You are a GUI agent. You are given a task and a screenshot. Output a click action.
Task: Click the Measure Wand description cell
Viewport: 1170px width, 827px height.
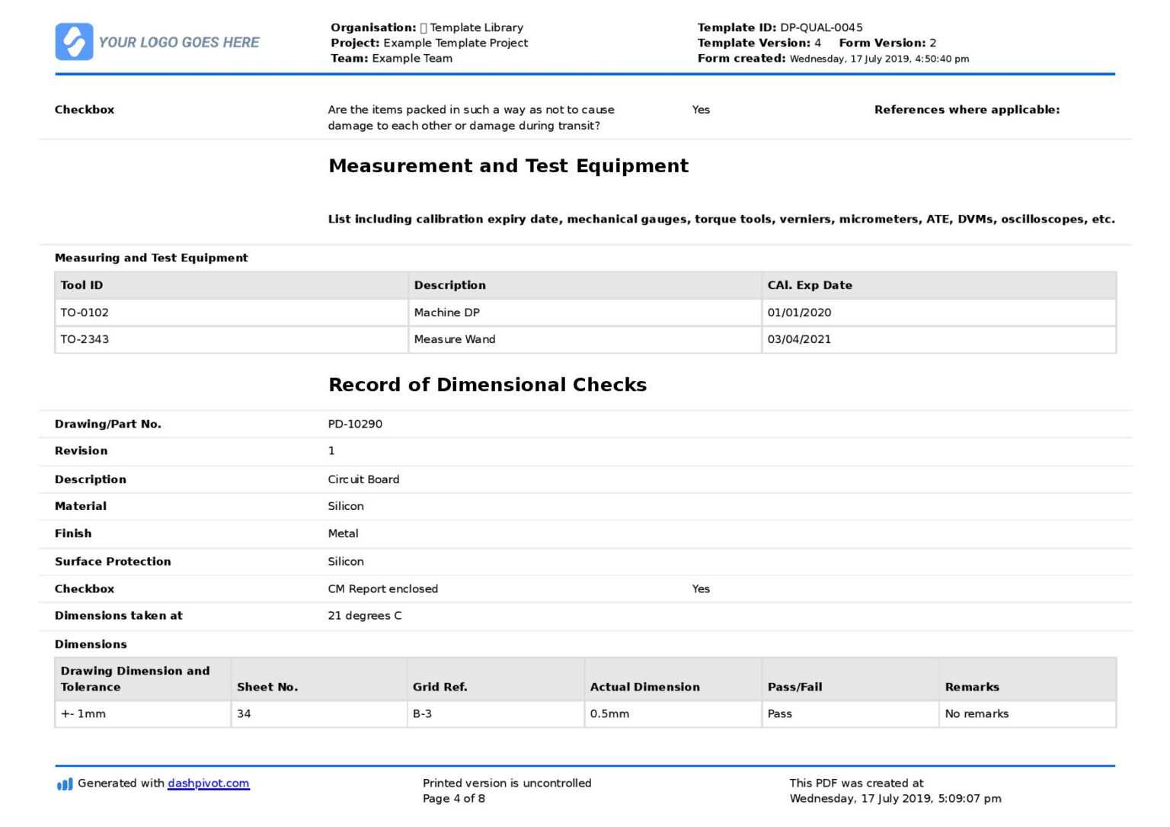456,339
